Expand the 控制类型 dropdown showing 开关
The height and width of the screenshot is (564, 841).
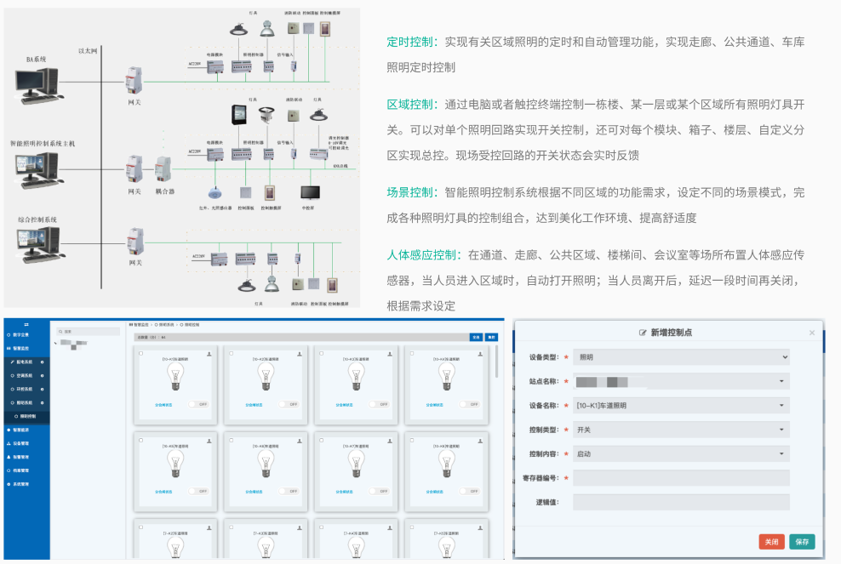(x=681, y=430)
